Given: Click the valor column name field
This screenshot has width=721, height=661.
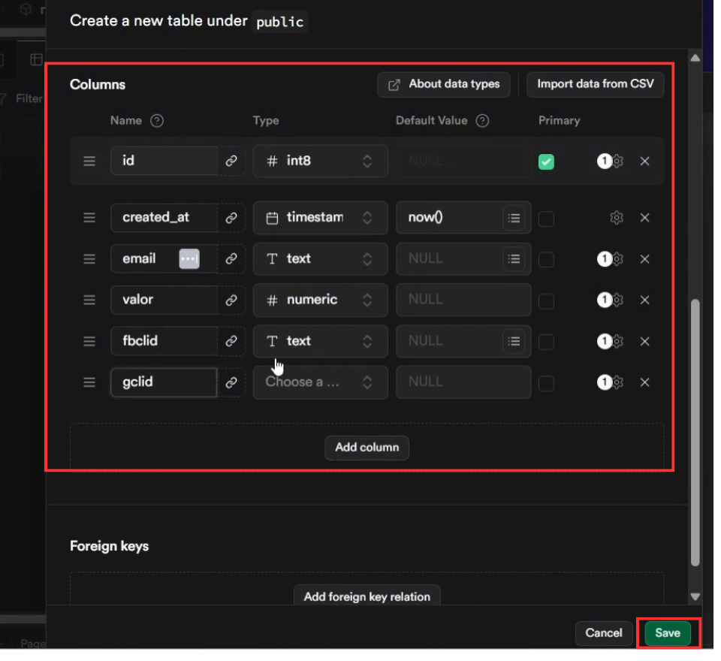Looking at the screenshot, I should tap(164, 300).
